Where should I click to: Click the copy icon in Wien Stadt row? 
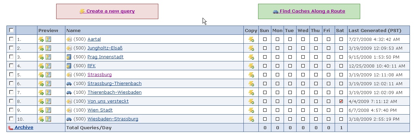(x=251, y=110)
